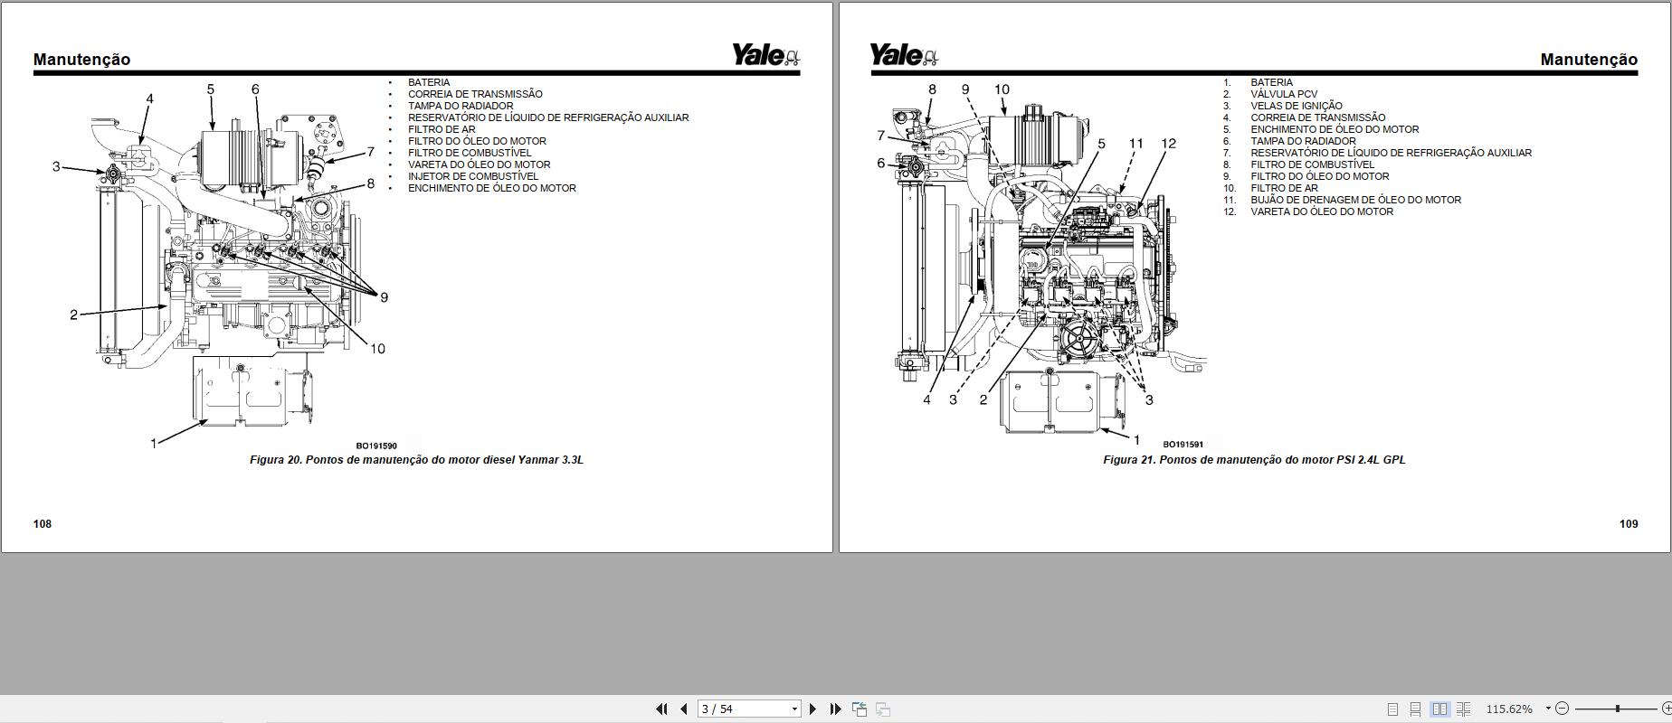This screenshot has height=723, width=1672.
Task: Open the page number dropdown arrow
Action: pos(794,709)
